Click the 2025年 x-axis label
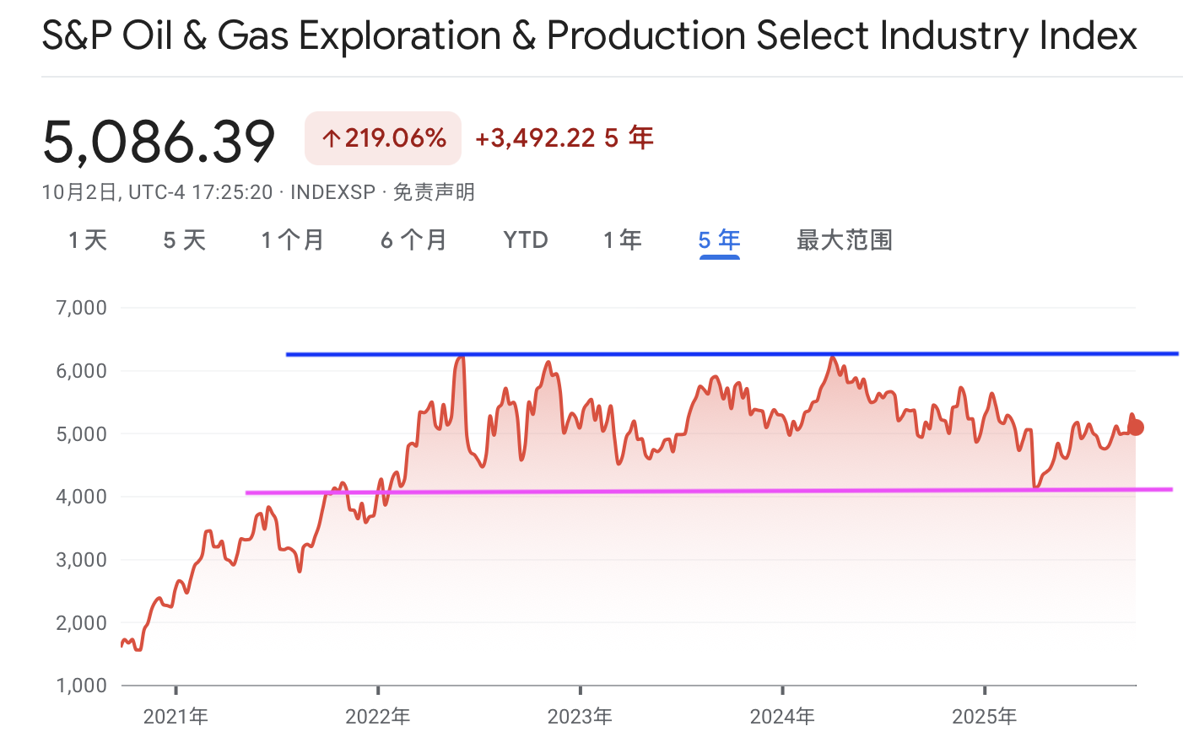 pyautogui.click(x=984, y=717)
